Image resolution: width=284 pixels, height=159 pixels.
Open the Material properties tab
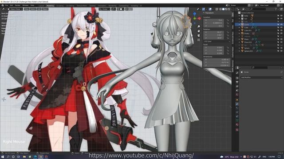coord(237,125)
